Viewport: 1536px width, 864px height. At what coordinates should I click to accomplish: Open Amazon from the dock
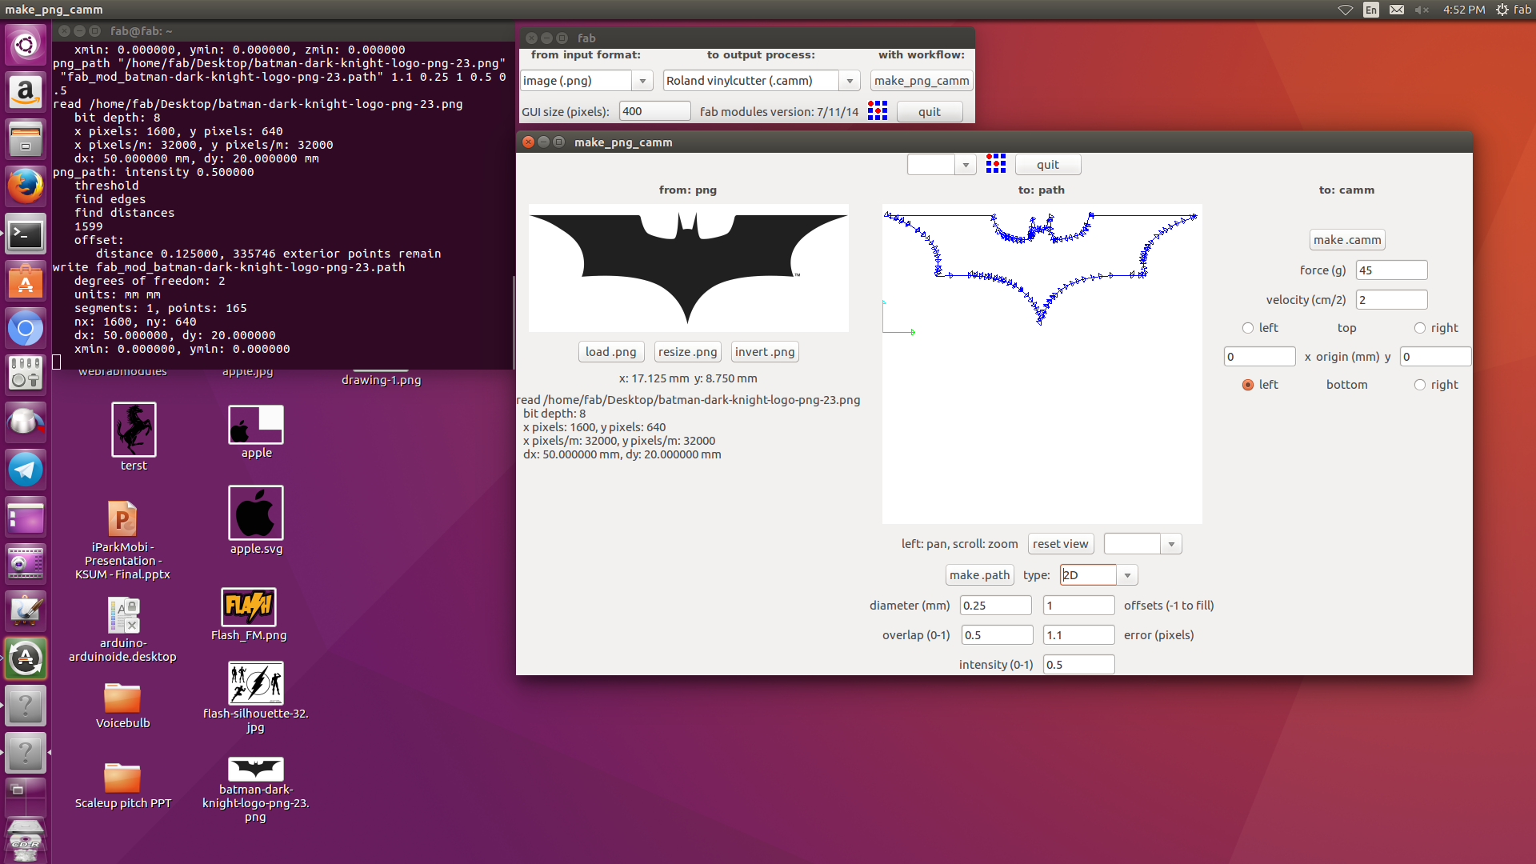point(26,91)
